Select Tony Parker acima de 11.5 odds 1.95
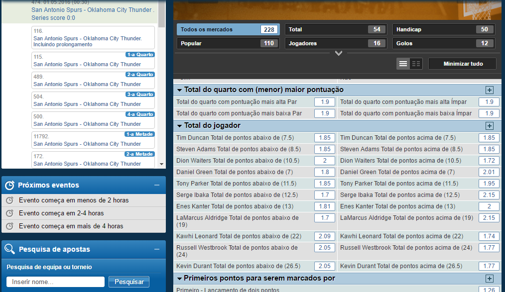This screenshot has width=505, height=292. pyautogui.click(x=489, y=184)
